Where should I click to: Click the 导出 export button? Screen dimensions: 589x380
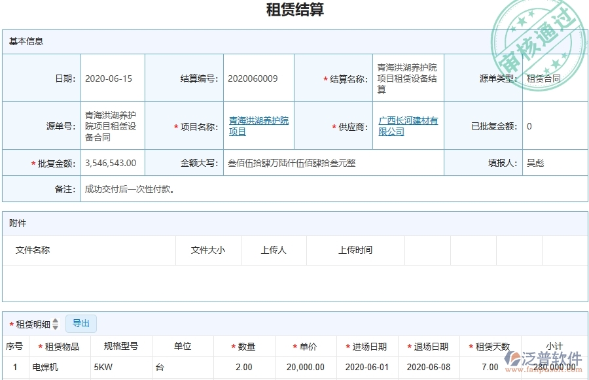coord(80,323)
